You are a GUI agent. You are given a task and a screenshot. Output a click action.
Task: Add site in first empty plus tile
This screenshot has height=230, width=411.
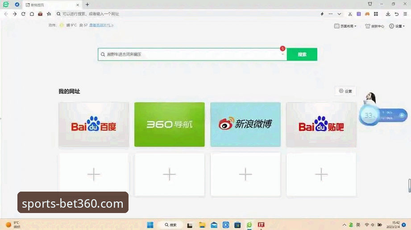pyautogui.click(x=94, y=175)
